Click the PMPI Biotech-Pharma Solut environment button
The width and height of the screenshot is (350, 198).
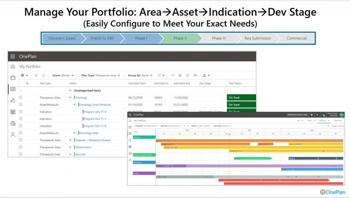pyautogui.click(x=297, y=115)
